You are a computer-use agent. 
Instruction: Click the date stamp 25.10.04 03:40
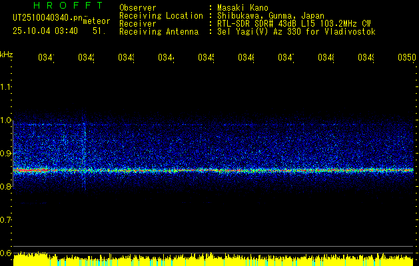coord(45,31)
